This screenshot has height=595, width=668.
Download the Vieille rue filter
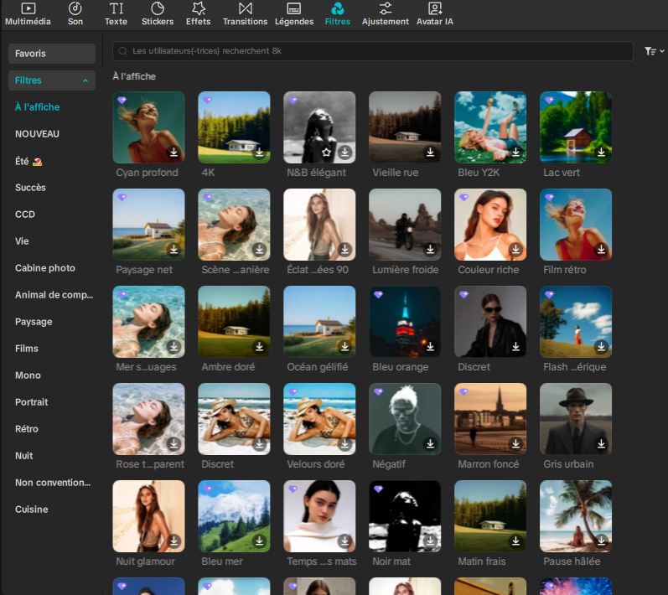pos(430,152)
